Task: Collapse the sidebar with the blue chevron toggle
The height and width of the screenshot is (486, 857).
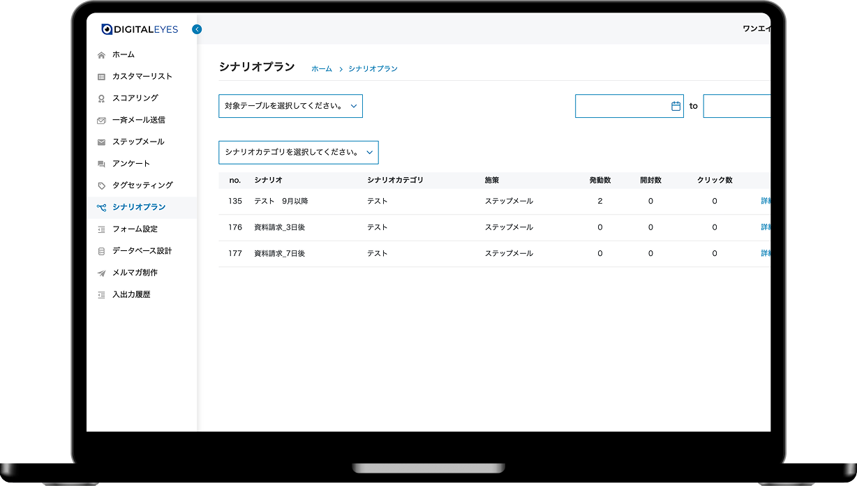Action: tap(196, 29)
